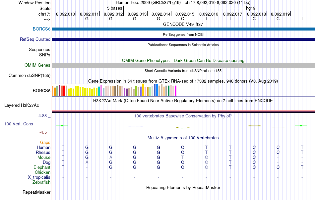315x200 pixels.
Task: Click the Short Genetic Variants from dbSNP title
Action: coord(183,71)
